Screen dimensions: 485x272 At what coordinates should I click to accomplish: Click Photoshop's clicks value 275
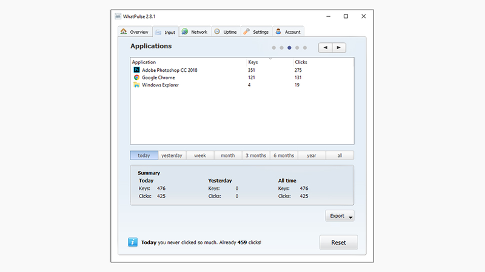pos(298,70)
